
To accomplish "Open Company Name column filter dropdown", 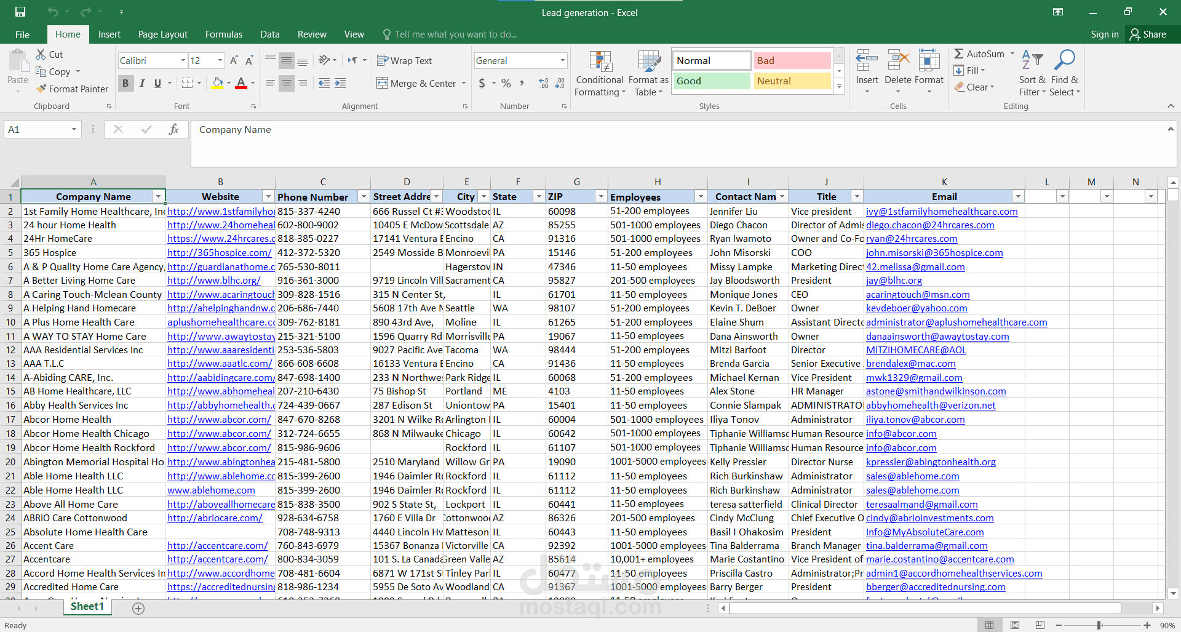I will click(x=158, y=196).
